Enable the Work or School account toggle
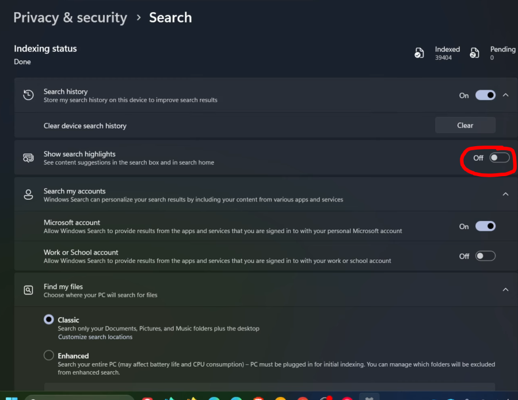The image size is (518, 400). [485, 256]
